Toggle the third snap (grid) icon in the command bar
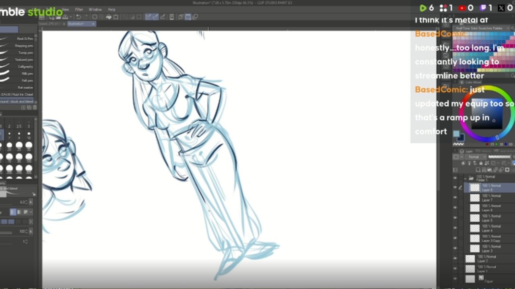The height and width of the screenshot is (289, 515). (x=163, y=17)
